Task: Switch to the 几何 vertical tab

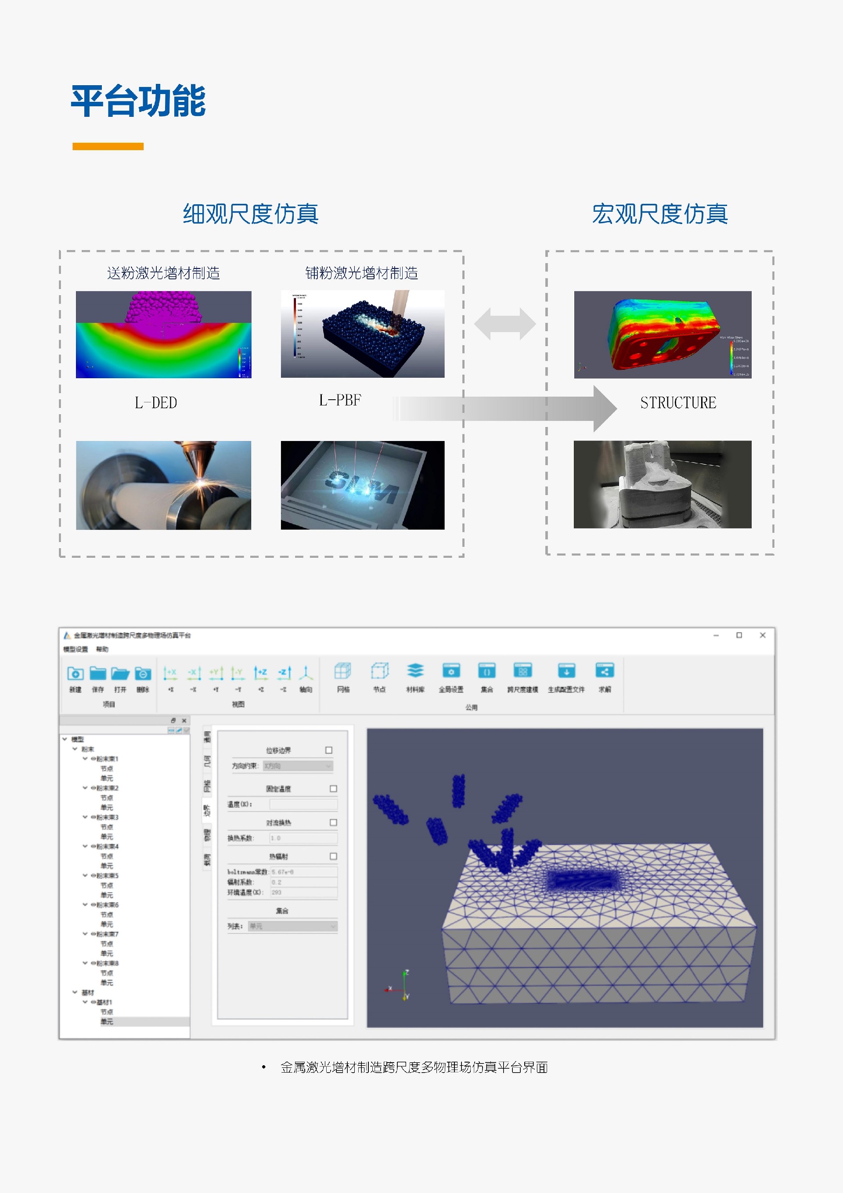Action: coord(207,762)
